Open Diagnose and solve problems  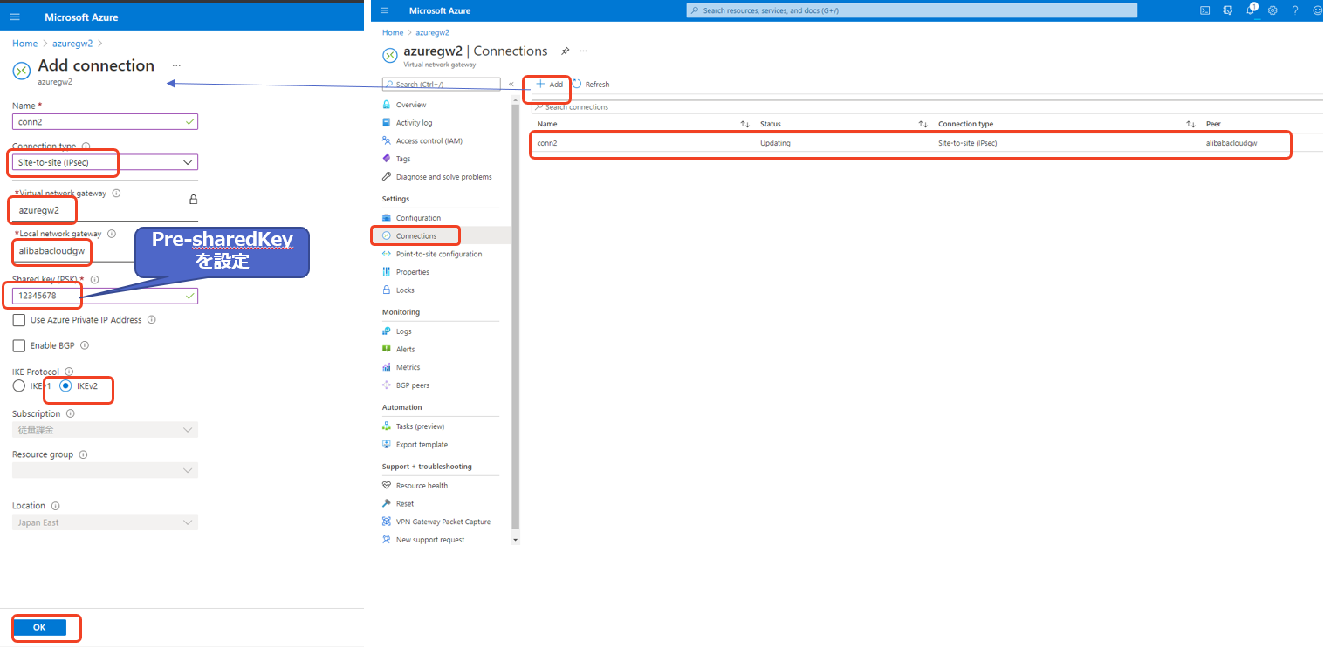445,177
